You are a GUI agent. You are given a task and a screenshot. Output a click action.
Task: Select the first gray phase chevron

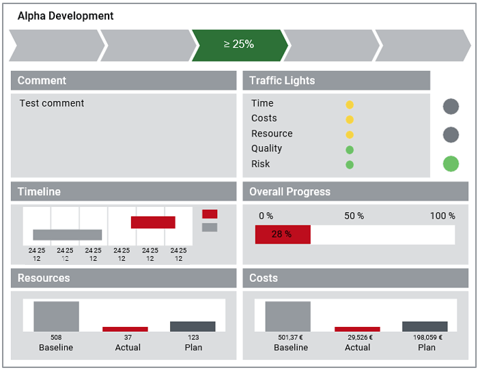(x=57, y=46)
